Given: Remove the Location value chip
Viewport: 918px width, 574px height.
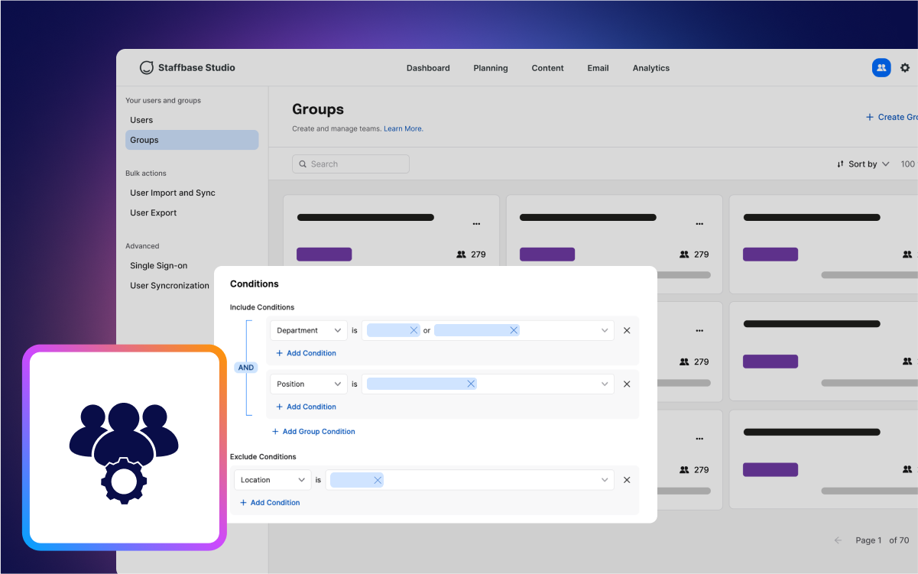Looking at the screenshot, I should [x=378, y=480].
